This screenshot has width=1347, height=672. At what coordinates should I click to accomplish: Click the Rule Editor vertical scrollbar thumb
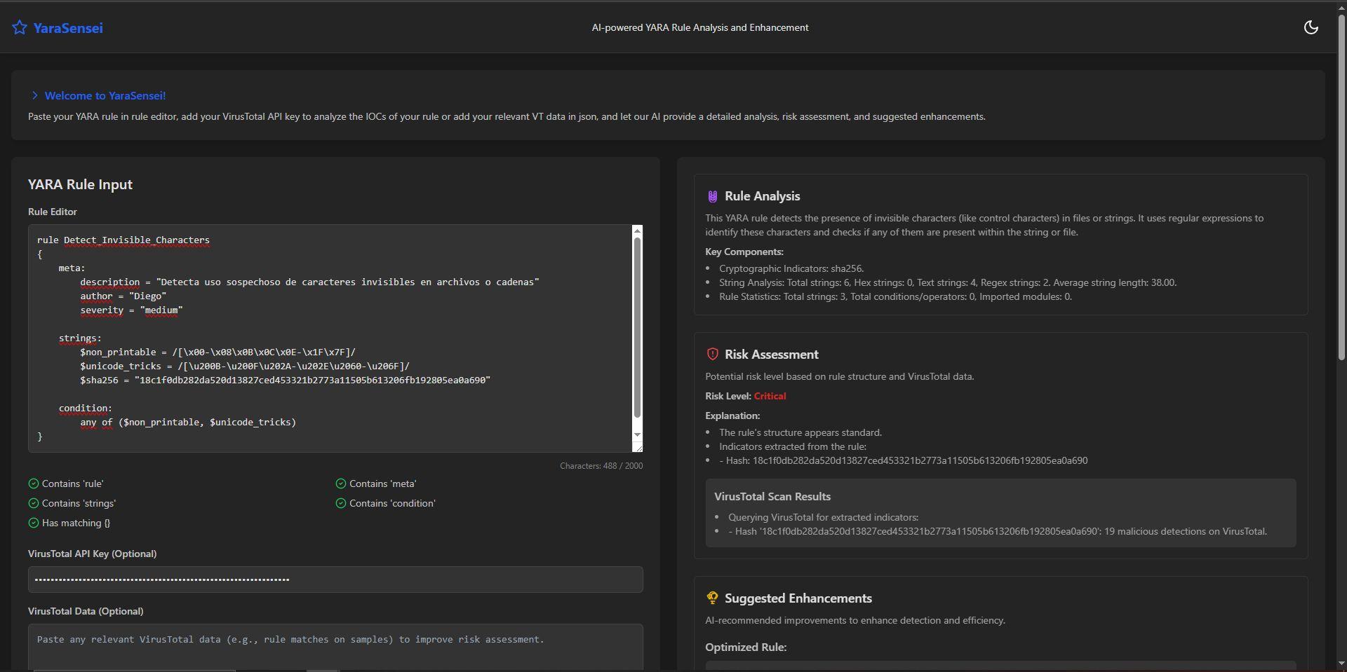coord(637,328)
